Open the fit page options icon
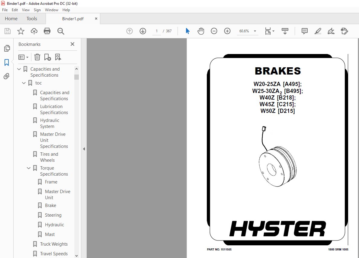 pyautogui.click(x=270, y=31)
